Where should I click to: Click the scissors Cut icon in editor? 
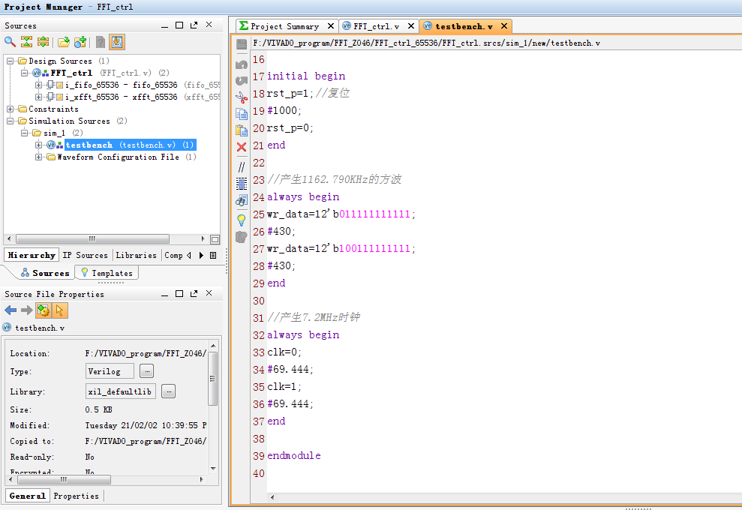click(x=241, y=97)
